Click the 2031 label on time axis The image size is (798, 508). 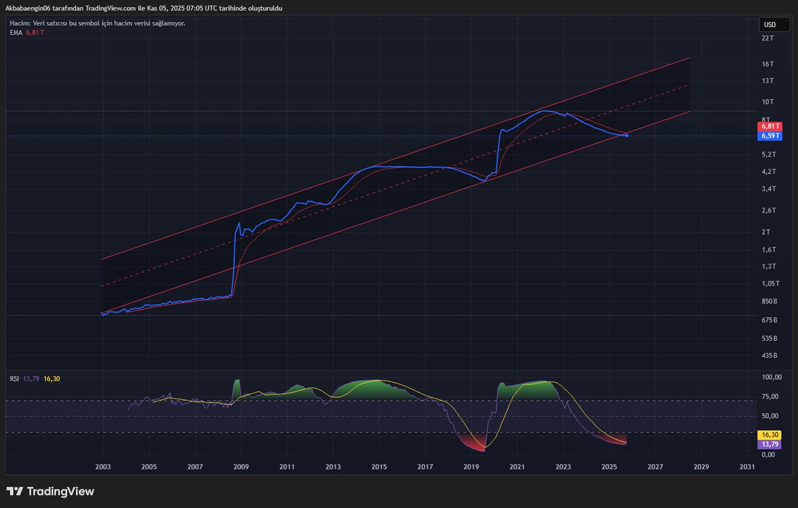[747, 467]
